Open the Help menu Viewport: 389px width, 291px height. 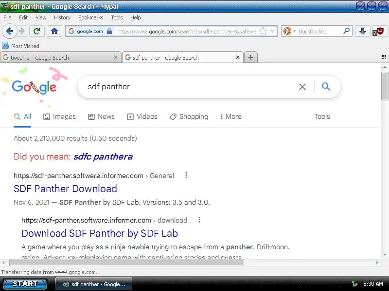coord(136,17)
